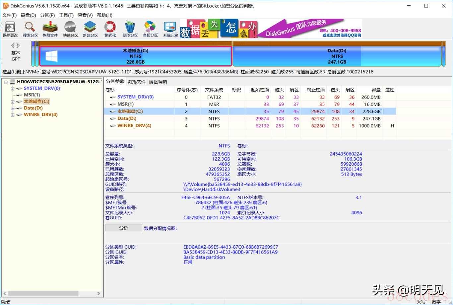Click the H attribute cell of WINRE_DRV(4)
The height and width of the screenshot is (305, 453).
[392, 126]
